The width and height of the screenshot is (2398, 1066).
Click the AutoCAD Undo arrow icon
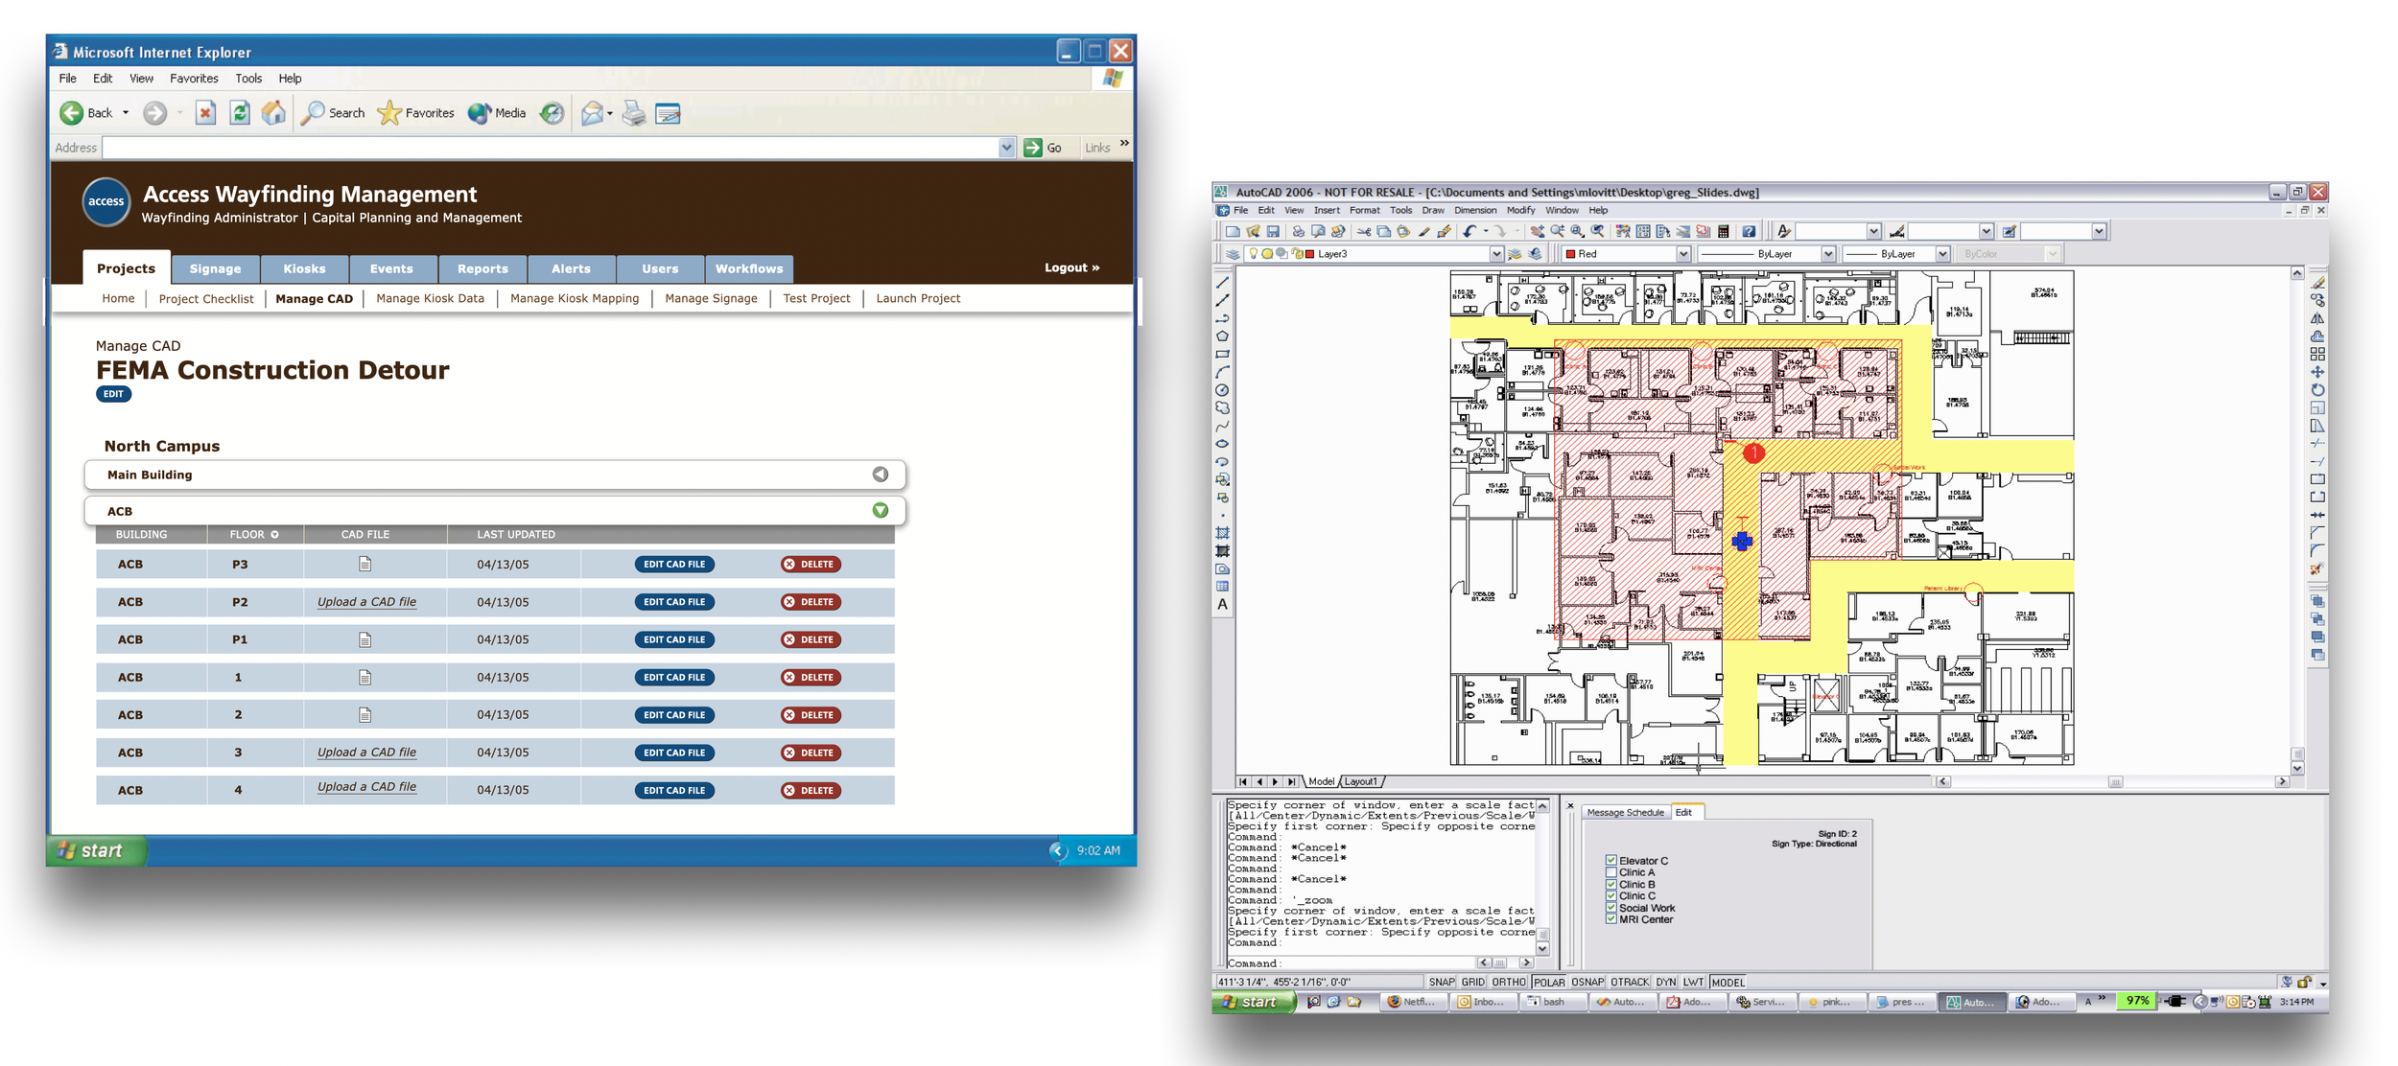[1469, 231]
